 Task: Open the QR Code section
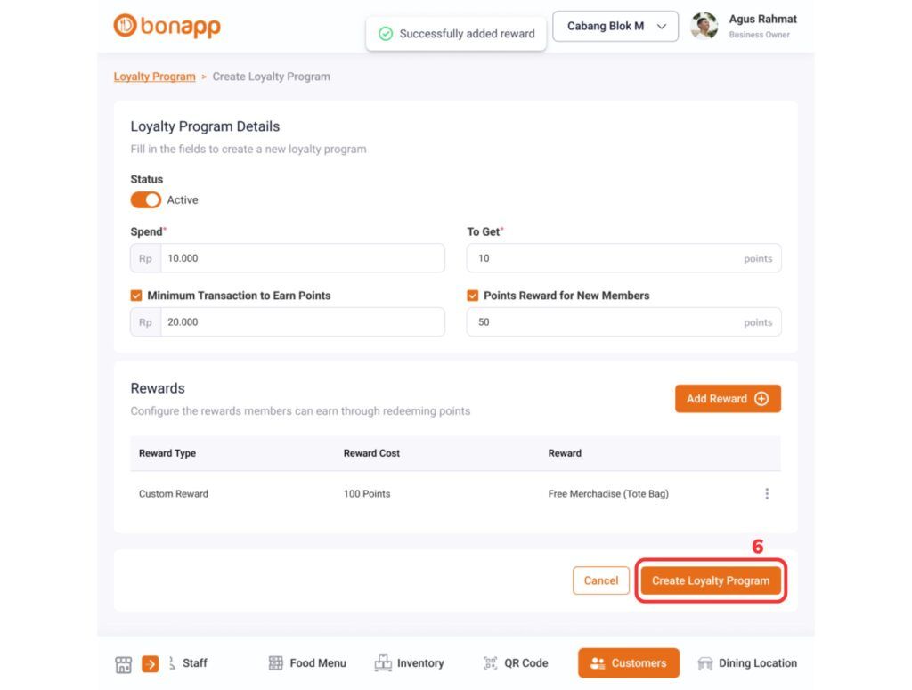coord(515,662)
